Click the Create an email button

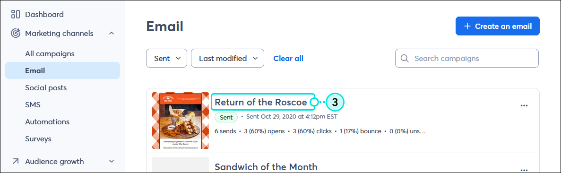pos(497,26)
